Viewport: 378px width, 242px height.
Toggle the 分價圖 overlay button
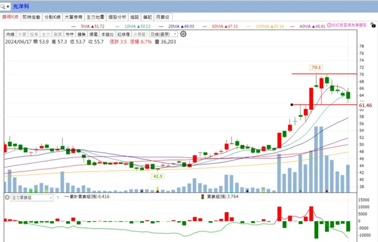(x=139, y=34)
